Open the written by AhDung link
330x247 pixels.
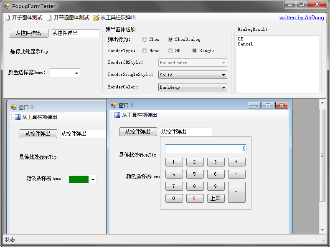302,18
